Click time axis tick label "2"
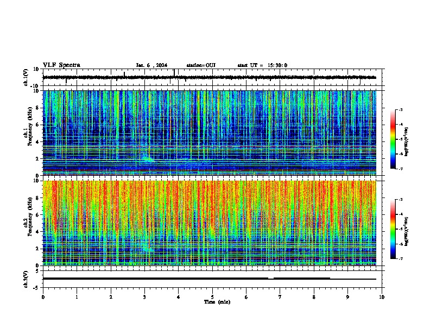430x333 pixels. coord(111,297)
